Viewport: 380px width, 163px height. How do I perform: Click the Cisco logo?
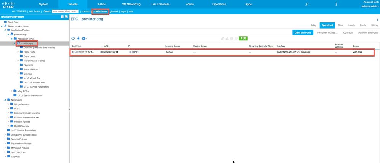coord(8,5)
